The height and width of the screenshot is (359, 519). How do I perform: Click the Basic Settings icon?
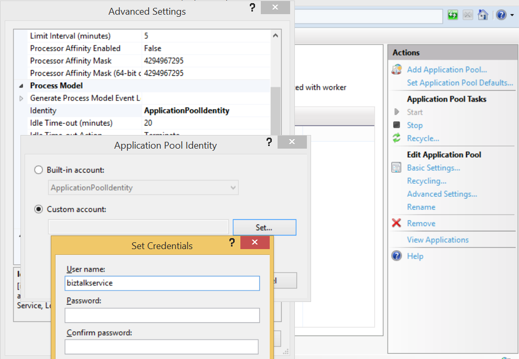(396, 167)
